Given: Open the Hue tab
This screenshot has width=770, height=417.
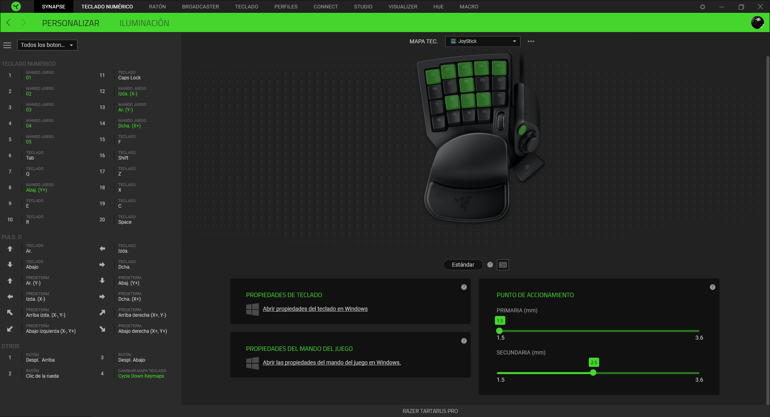Looking at the screenshot, I should click(438, 6).
